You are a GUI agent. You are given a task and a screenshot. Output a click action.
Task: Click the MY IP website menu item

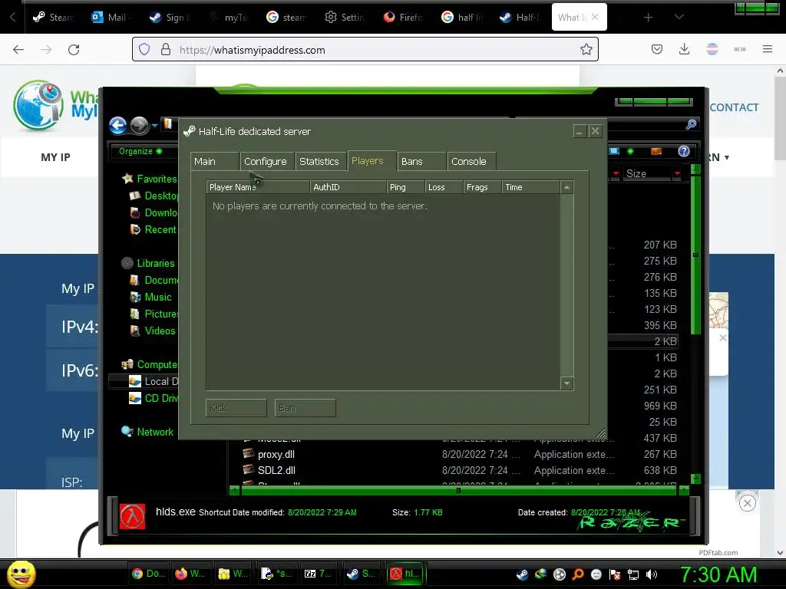55,157
